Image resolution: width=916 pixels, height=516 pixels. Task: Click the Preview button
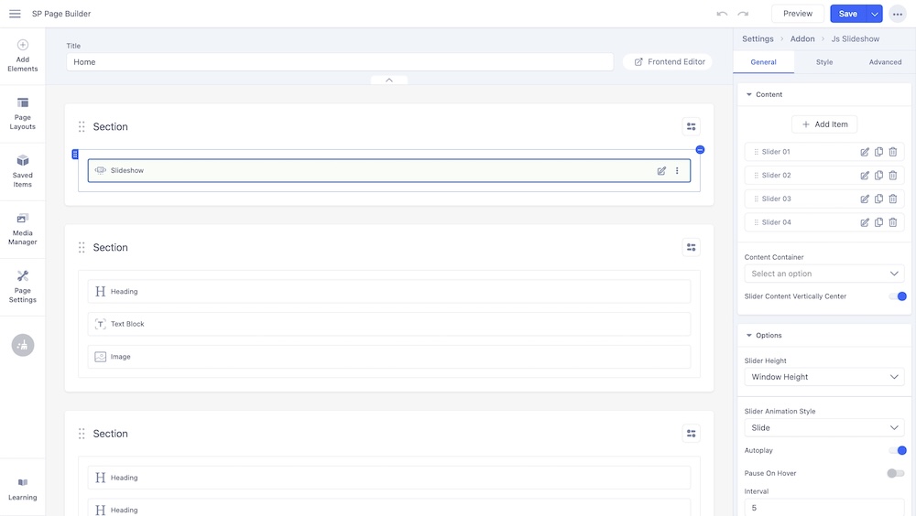coord(797,14)
